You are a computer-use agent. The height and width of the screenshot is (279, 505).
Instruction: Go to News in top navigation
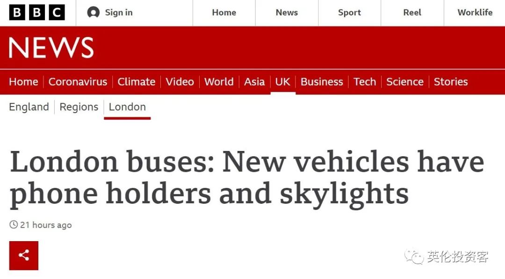[287, 13]
